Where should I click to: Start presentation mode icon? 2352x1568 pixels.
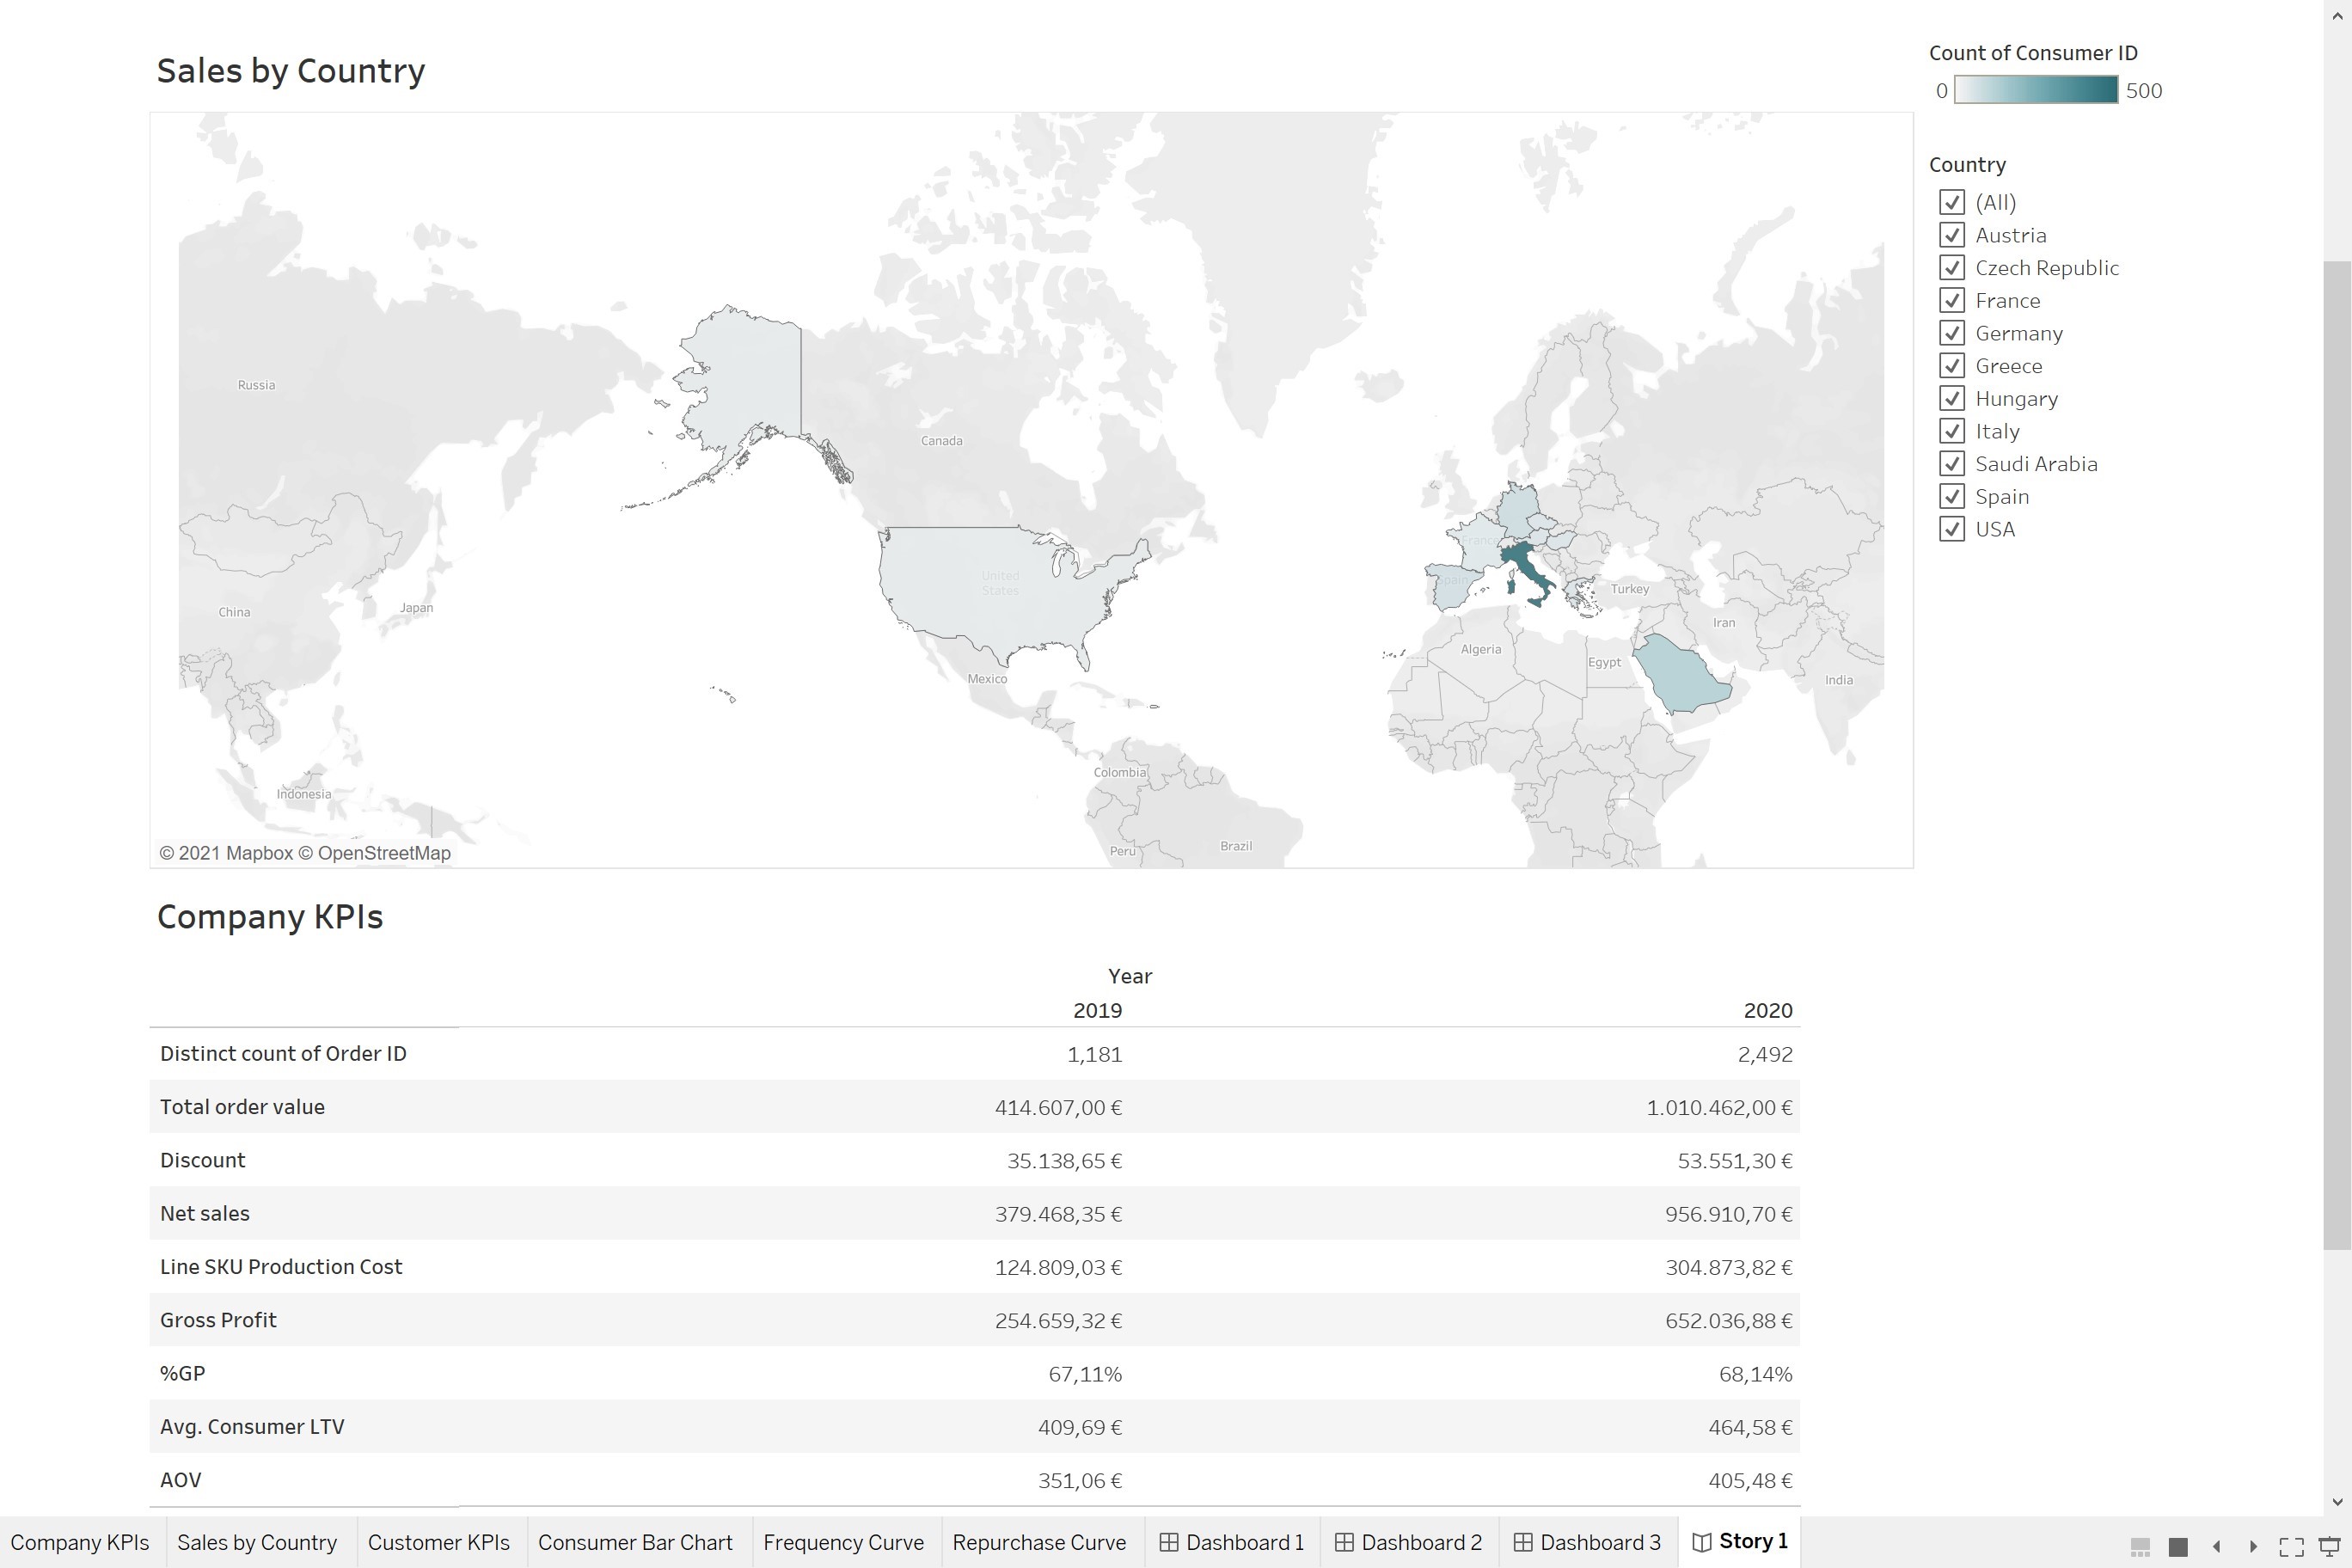coord(2329,1546)
